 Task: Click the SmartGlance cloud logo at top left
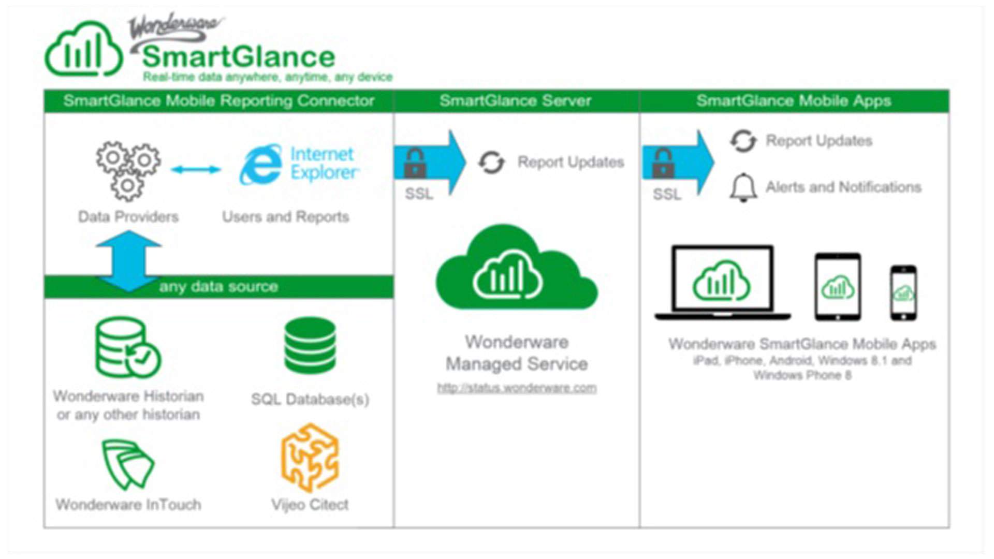84,50
